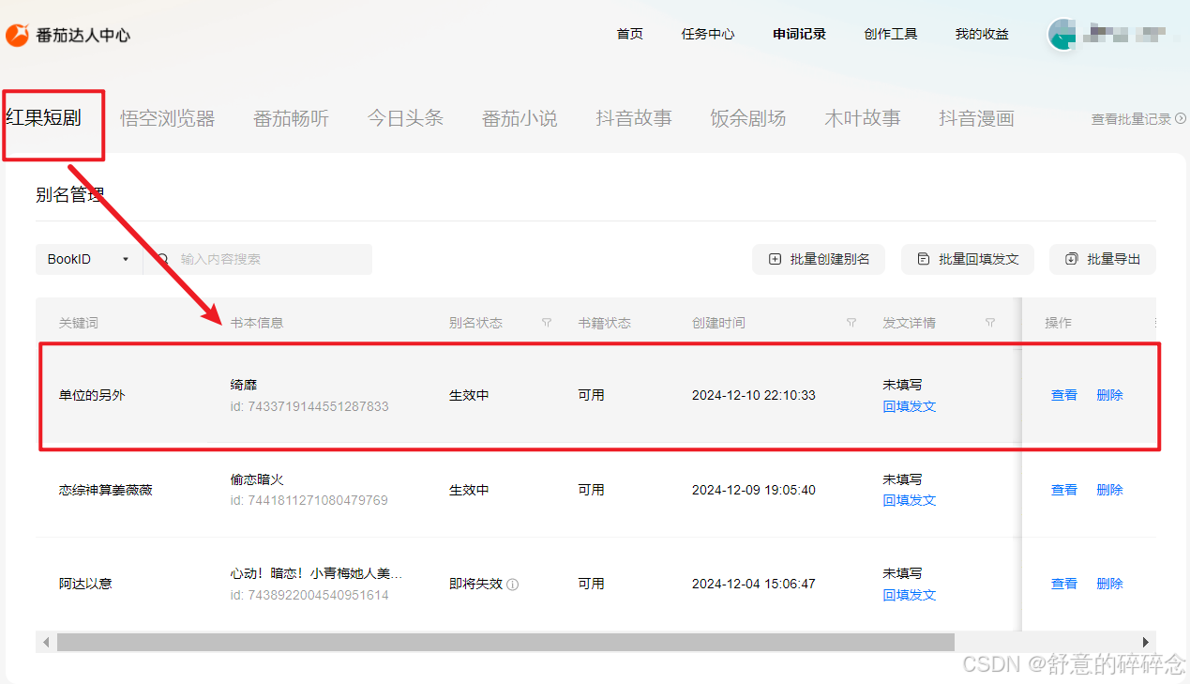Click the filter icon next to 发文详情
1190x684 pixels.
pyautogui.click(x=990, y=323)
